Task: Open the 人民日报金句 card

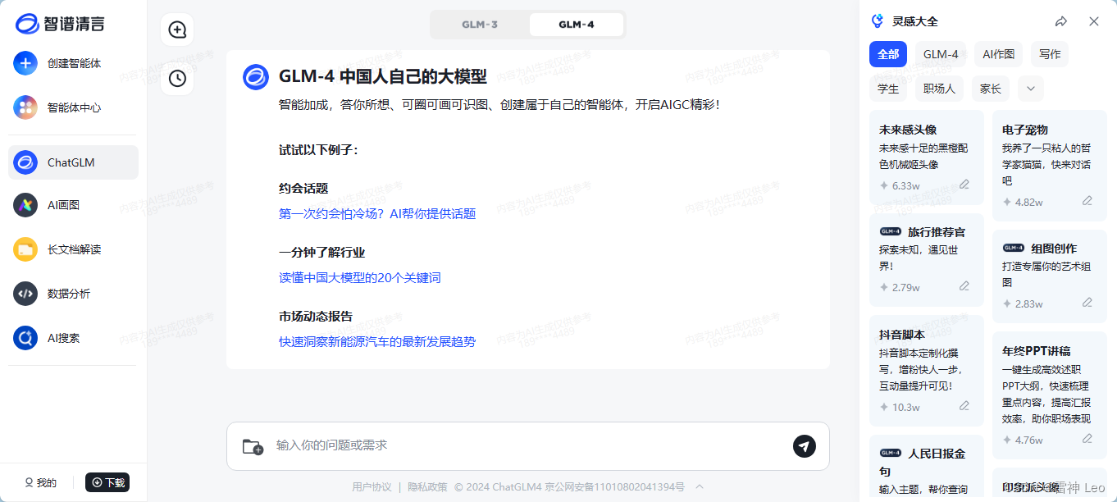Action: coord(927,468)
